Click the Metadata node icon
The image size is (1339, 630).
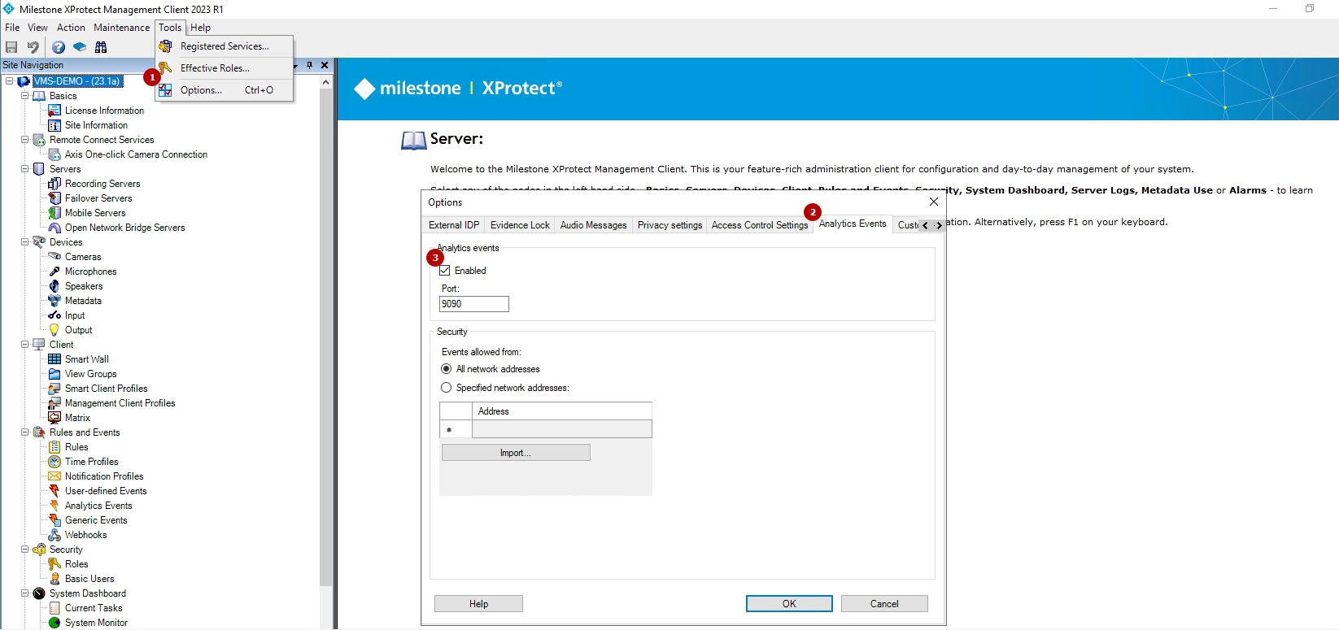55,301
